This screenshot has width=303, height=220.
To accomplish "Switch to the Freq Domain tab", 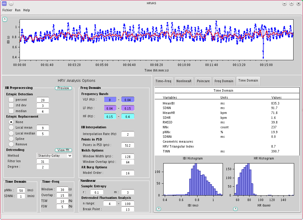I will (x=224, y=81).
